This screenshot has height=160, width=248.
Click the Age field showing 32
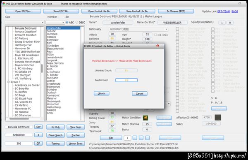click(147, 35)
